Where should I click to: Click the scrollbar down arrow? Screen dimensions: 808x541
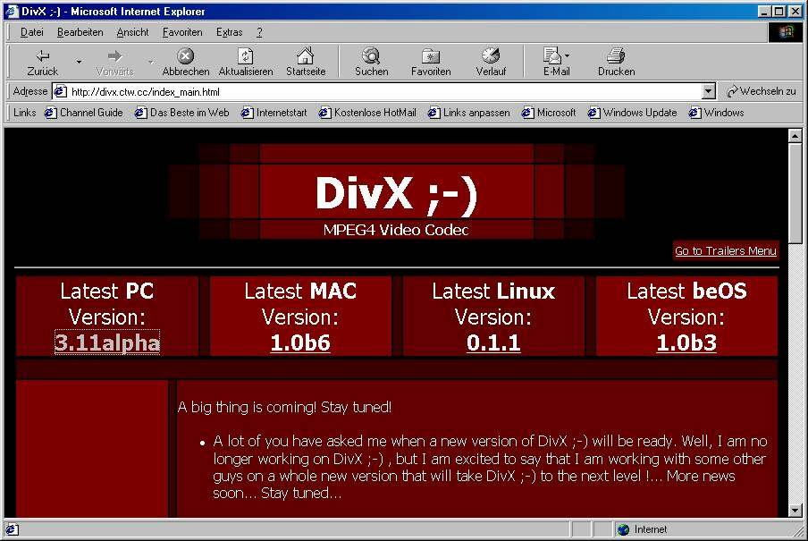[x=795, y=510]
